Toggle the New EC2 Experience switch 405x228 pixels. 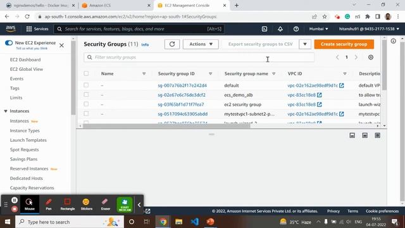click(x=9, y=43)
